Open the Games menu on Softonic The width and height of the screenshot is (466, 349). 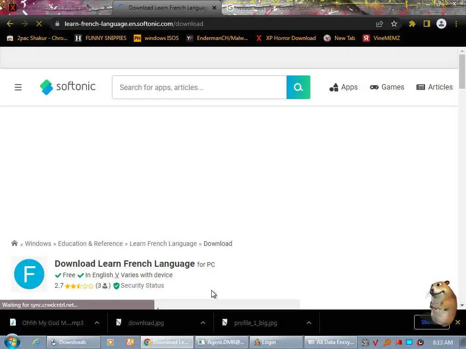387,87
